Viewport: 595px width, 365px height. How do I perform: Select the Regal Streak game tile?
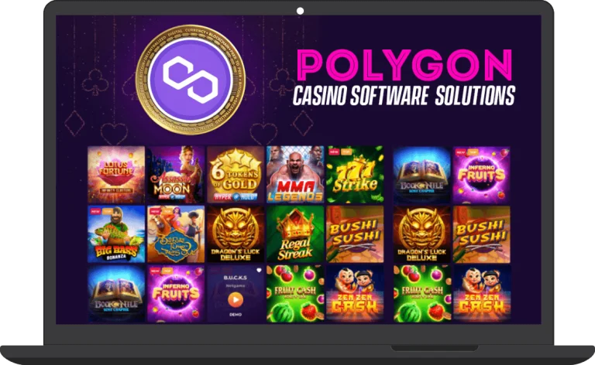[x=295, y=234]
